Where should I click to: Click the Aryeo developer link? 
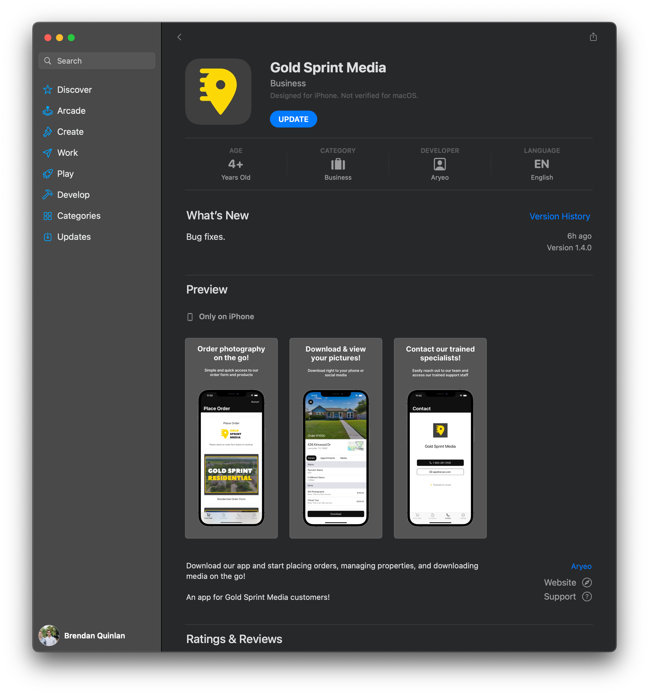[581, 566]
